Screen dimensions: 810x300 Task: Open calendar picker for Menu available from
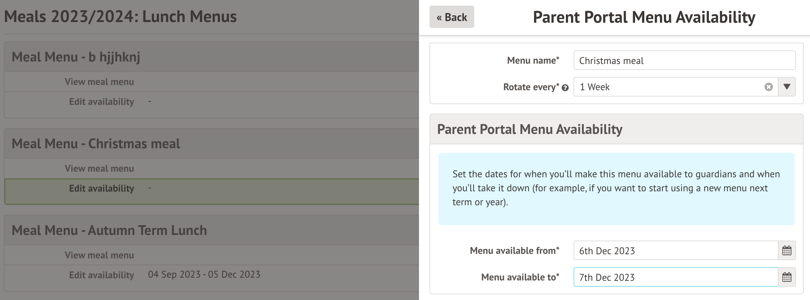tap(787, 250)
